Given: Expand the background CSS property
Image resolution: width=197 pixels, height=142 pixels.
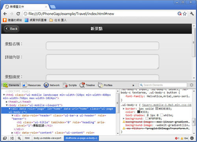Looking at the screenshot, I should click(124, 118).
